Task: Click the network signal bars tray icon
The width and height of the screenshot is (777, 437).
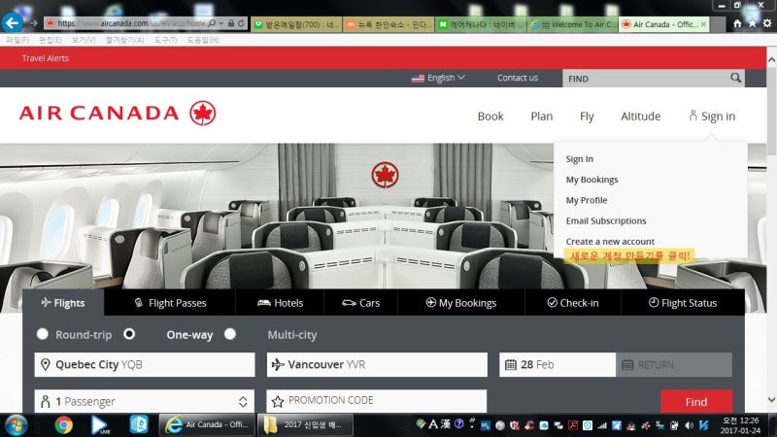Action: point(602,425)
